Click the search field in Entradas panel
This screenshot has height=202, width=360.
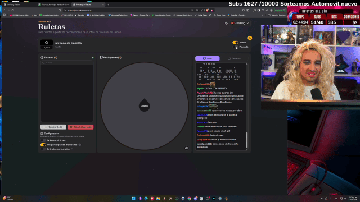coord(67,63)
